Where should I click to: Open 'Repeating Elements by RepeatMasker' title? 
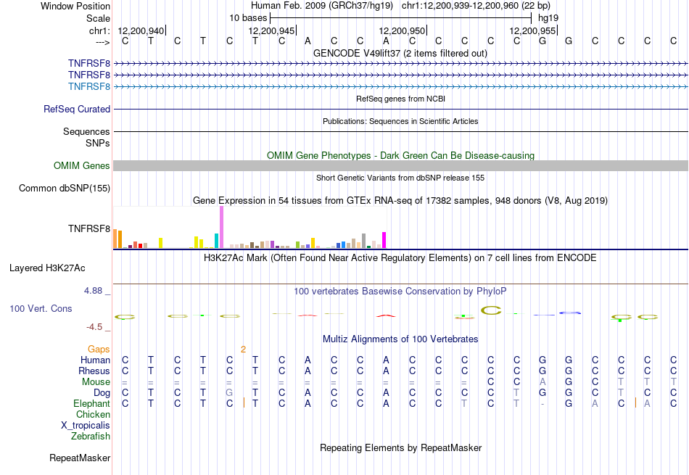click(x=400, y=447)
